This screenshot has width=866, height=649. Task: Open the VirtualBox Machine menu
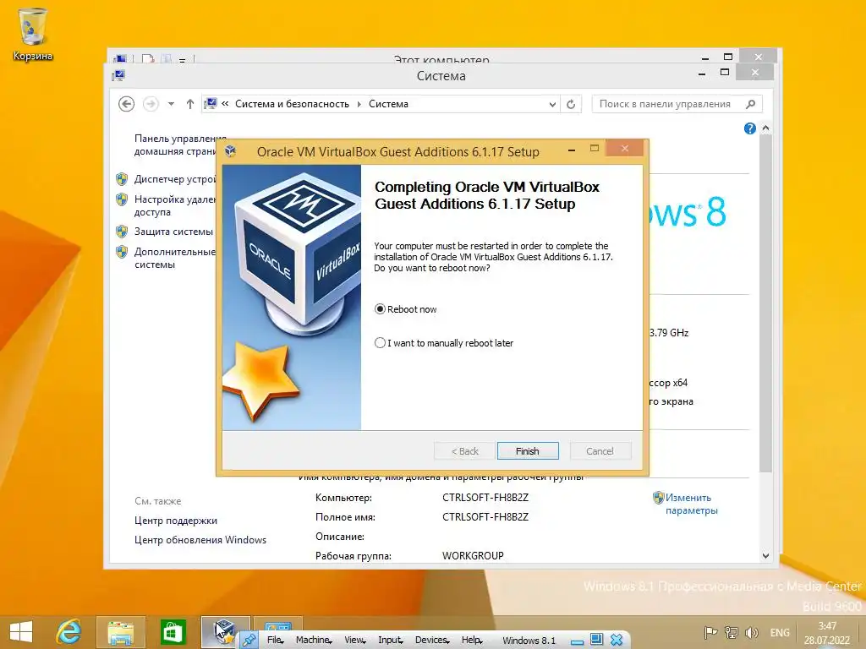coord(313,641)
